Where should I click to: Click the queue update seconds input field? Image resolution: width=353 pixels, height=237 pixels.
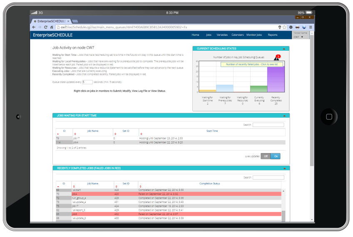tap(87, 82)
